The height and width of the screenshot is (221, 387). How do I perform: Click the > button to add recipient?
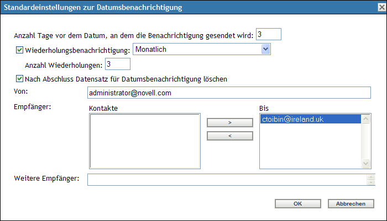(x=230, y=122)
